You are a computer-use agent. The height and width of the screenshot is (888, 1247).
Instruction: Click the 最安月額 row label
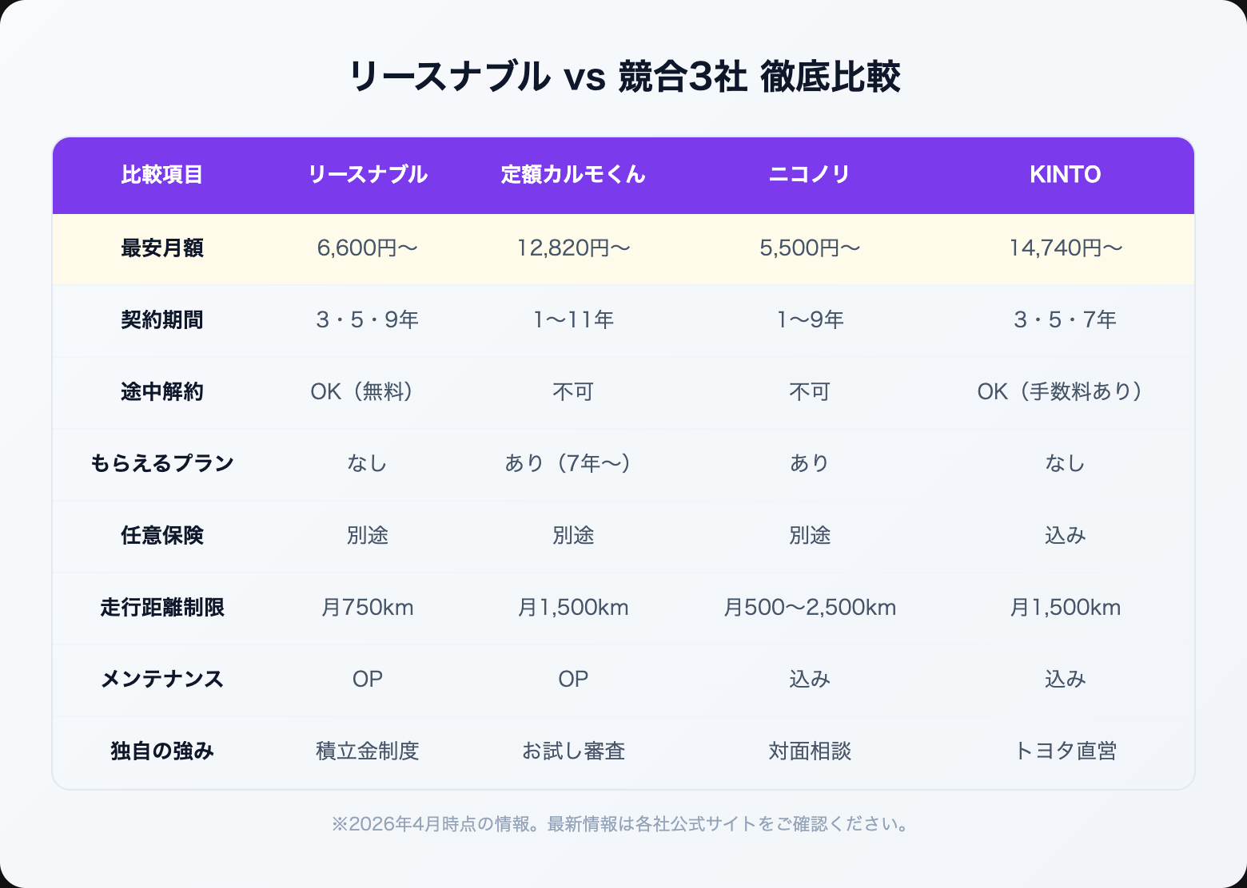(162, 248)
